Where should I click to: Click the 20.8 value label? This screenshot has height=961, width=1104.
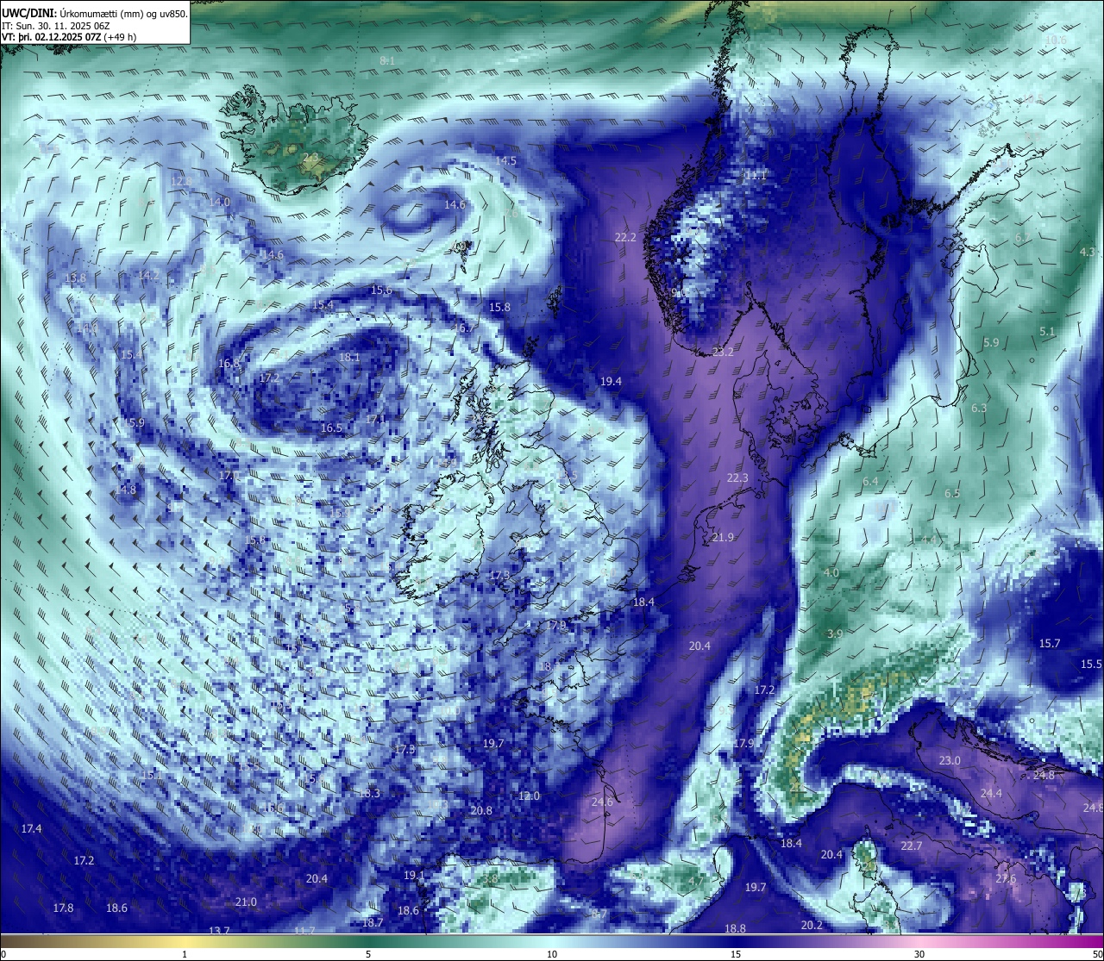click(x=481, y=810)
